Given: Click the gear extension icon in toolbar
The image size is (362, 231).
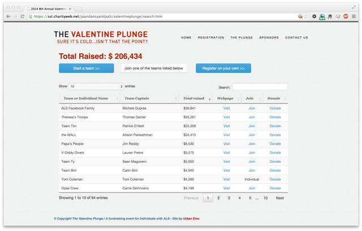Looking at the screenshot, I should [x=314, y=16].
